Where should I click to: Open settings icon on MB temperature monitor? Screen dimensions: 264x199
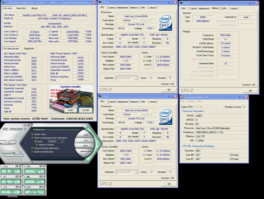tap(41, 177)
